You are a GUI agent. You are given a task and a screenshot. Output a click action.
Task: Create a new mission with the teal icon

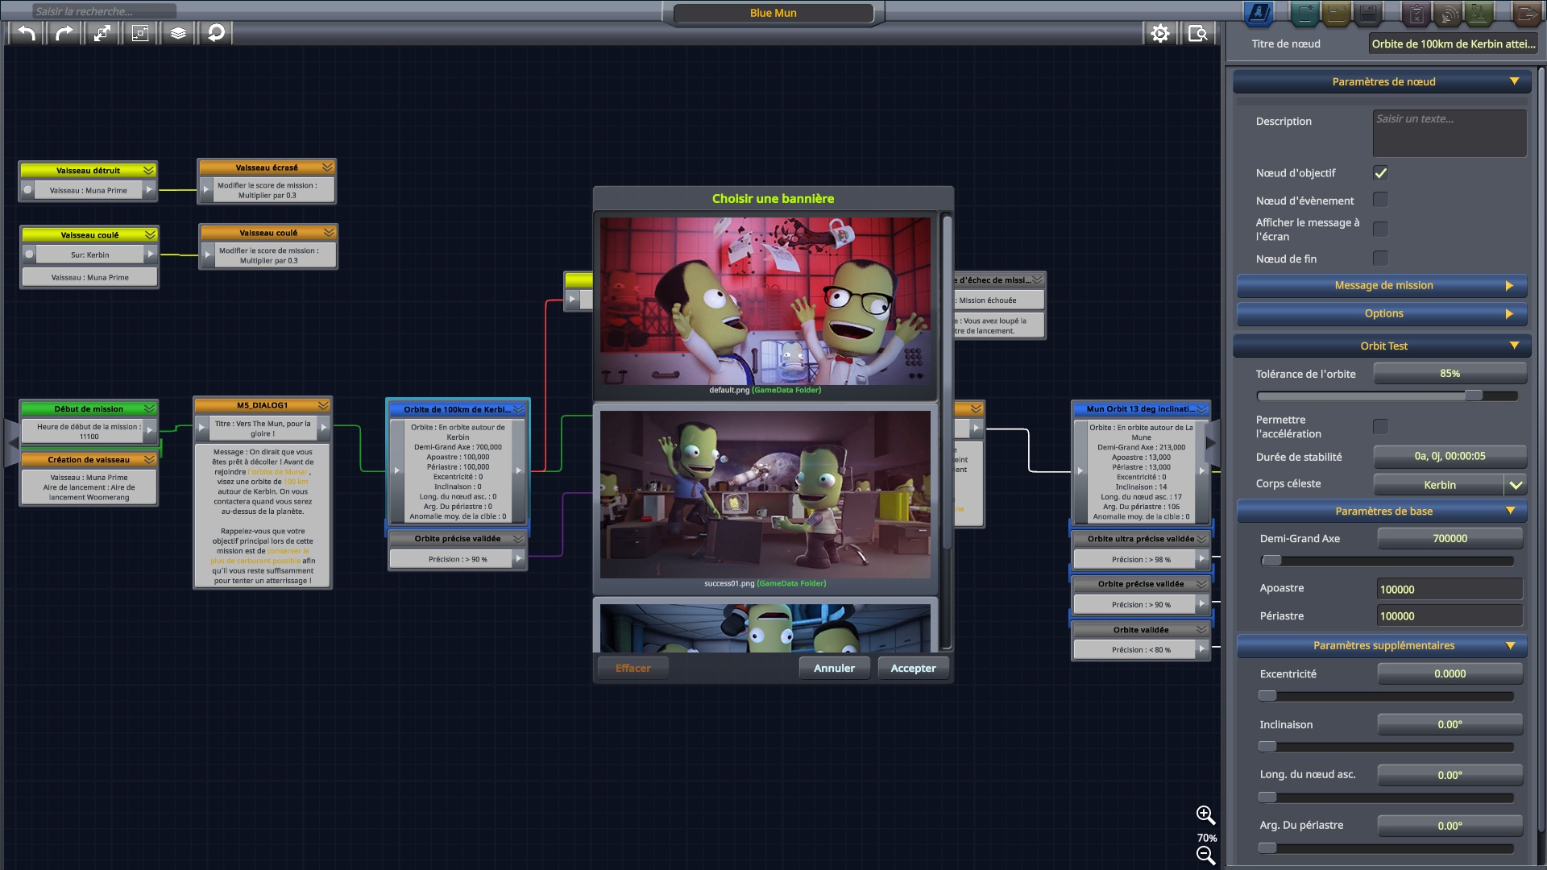pos(1304,13)
